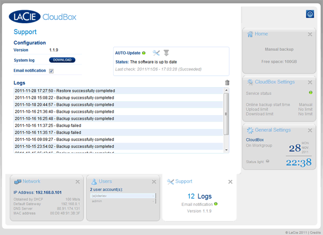Screen dimensions: 323x235
Task: Close the Users widget
Action: [154, 182]
